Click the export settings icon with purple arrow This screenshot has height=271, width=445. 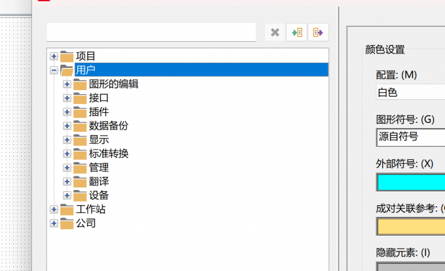click(318, 32)
